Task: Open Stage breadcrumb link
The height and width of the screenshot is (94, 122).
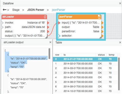Action: coord(16,10)
